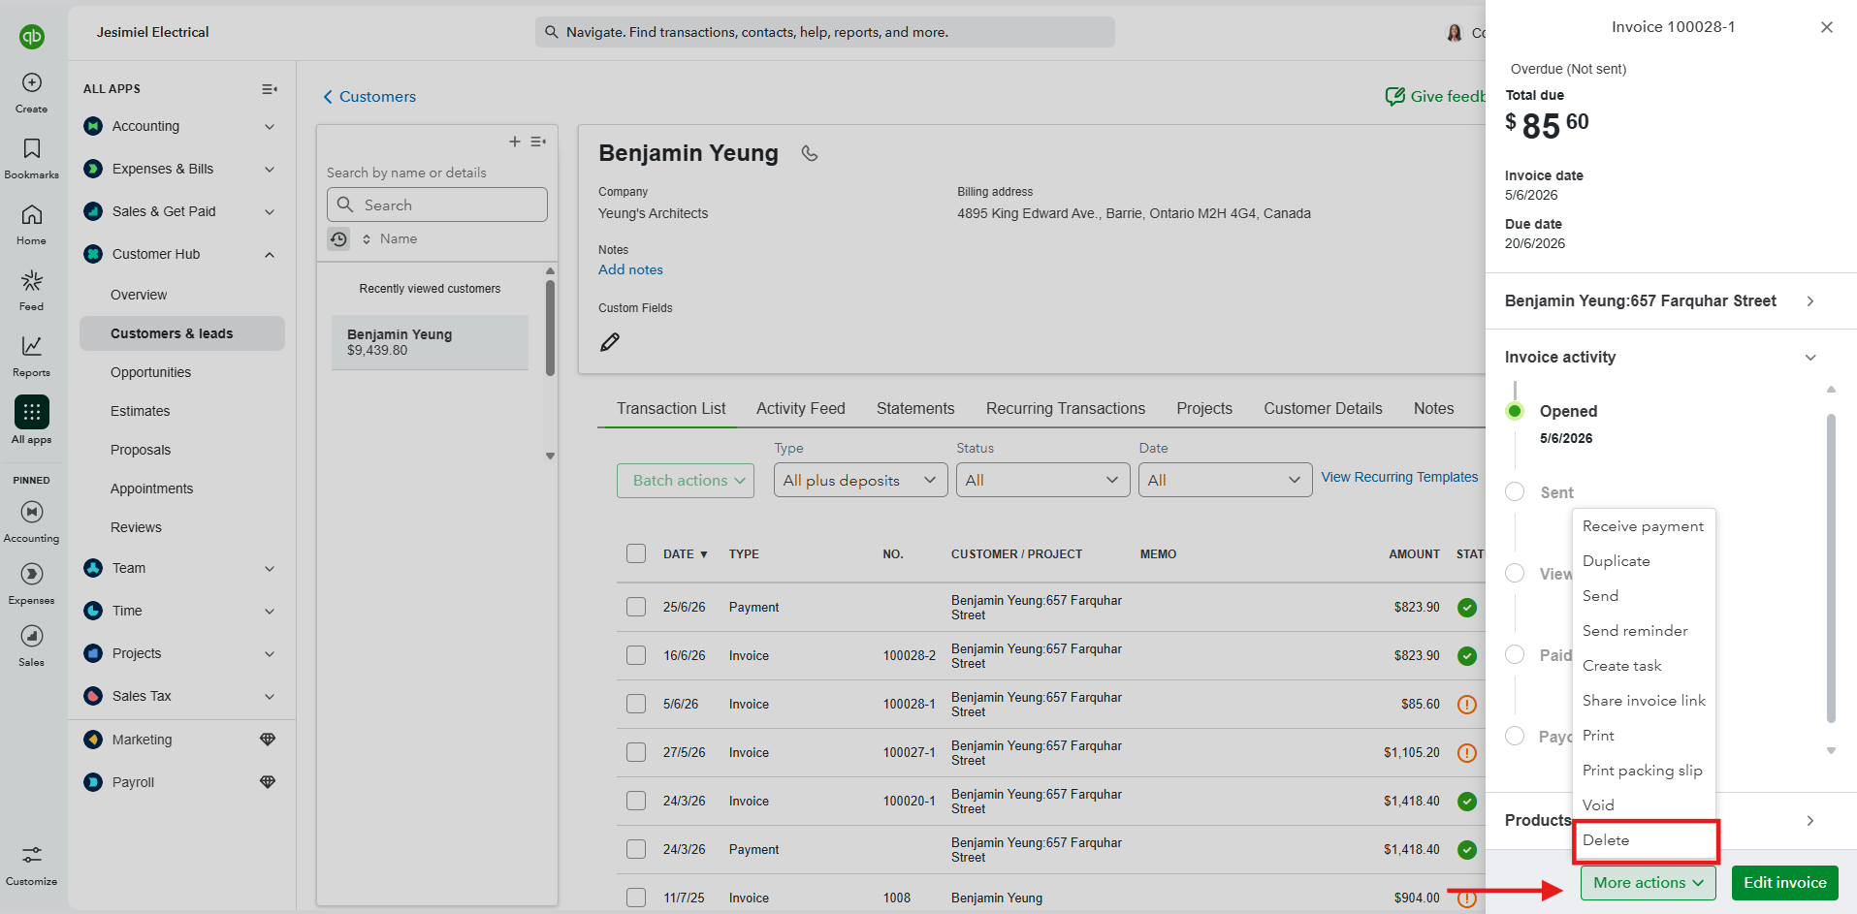The height and width of the screenshot is (914, 1857).
Task: Open the Date filter dropdown
Action: click(x=1225, y=481)
